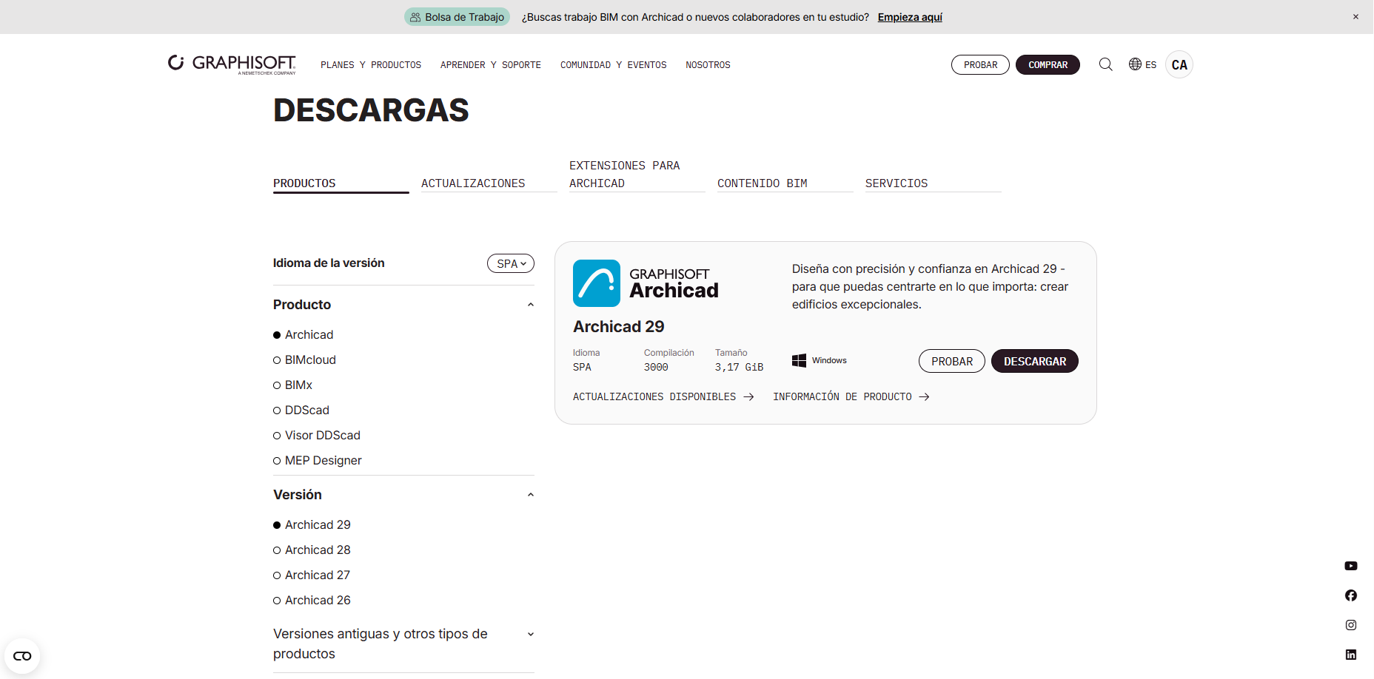Open the LinkedIn social icon
Screen dimensions: 1374x679
1351,655
